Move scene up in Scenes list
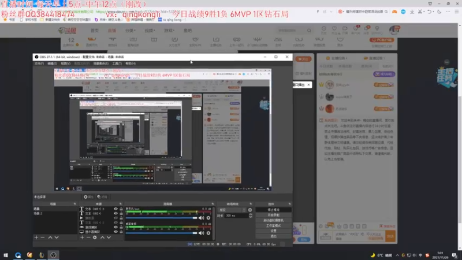Image resolution: width=462 pixels, height=260 pixels. tap(50, 237)
